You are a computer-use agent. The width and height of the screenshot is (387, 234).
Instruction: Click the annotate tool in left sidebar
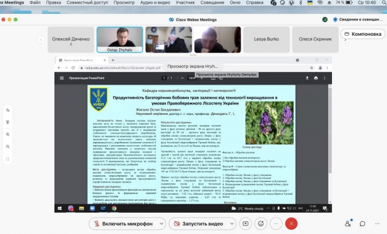click(x=8, y=110)
